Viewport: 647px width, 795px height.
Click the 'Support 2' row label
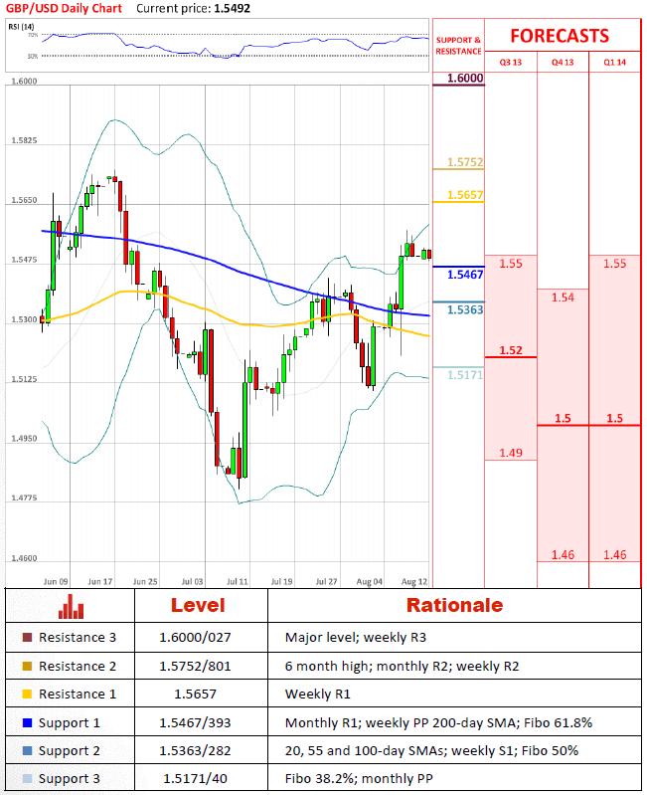tap(70, 751)
